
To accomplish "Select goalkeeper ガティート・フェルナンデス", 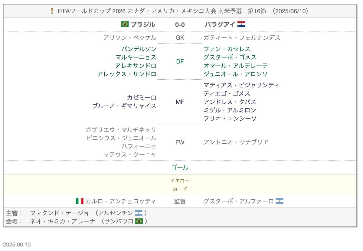I will click(242, 38).
